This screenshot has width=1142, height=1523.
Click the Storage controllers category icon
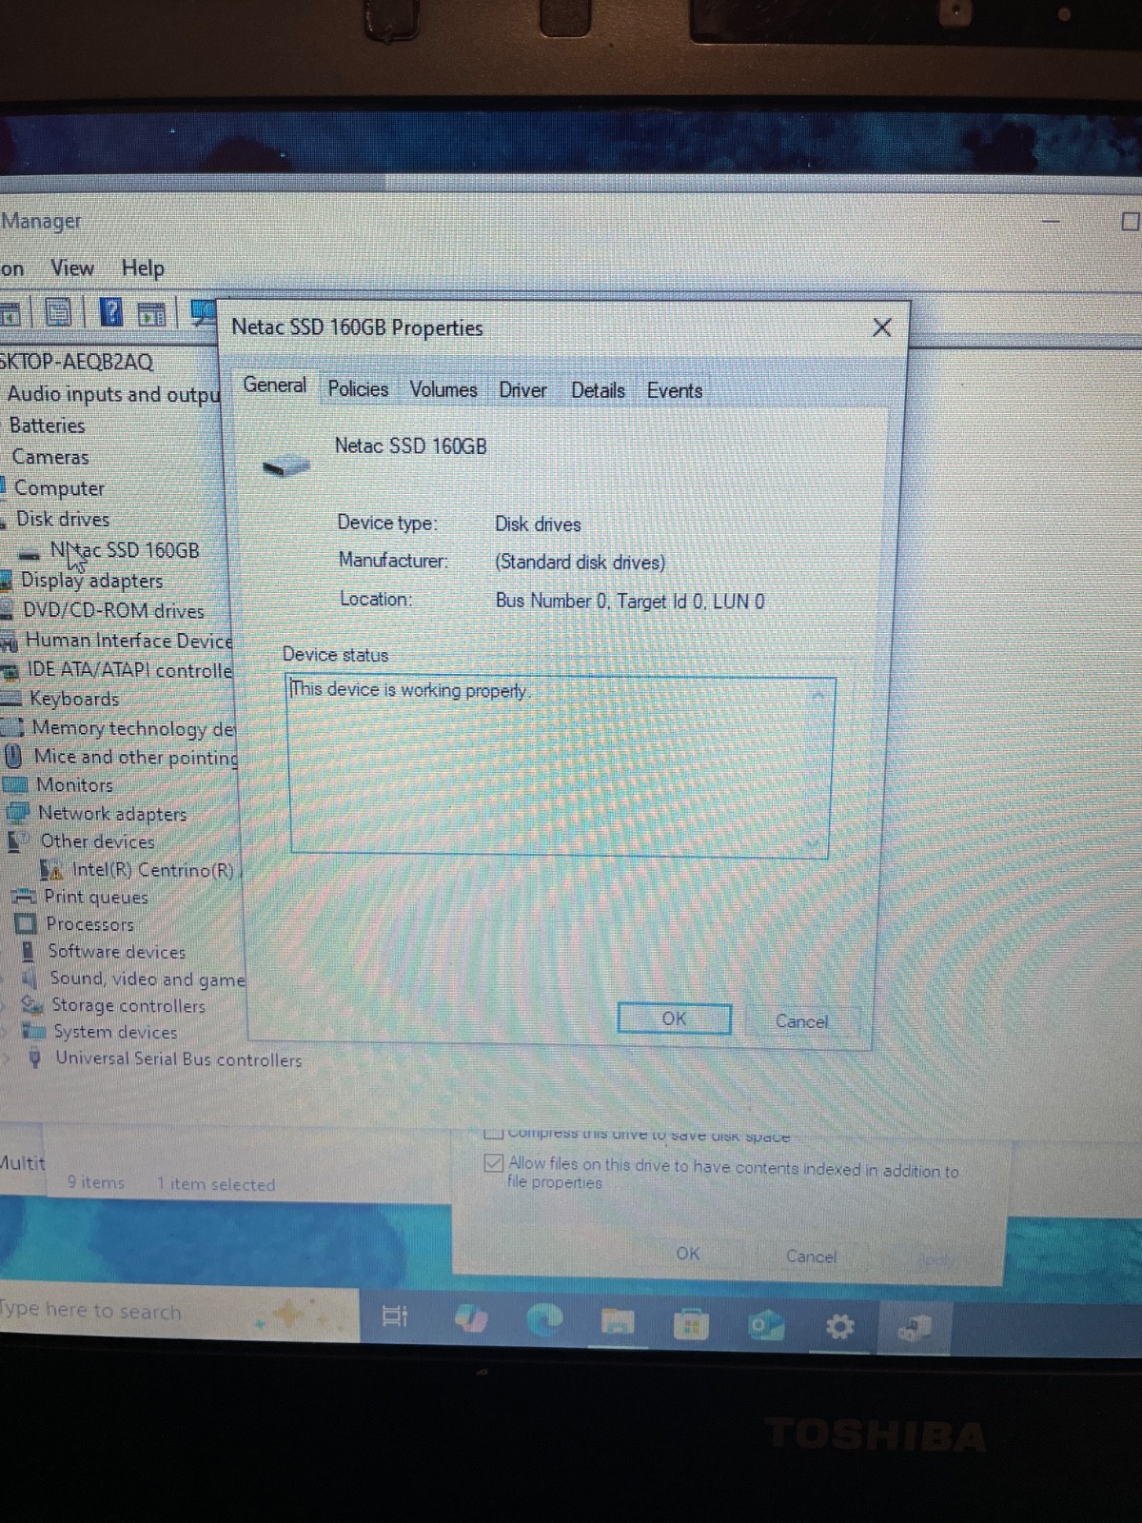pyautogui.click(x=33, y=1005)
